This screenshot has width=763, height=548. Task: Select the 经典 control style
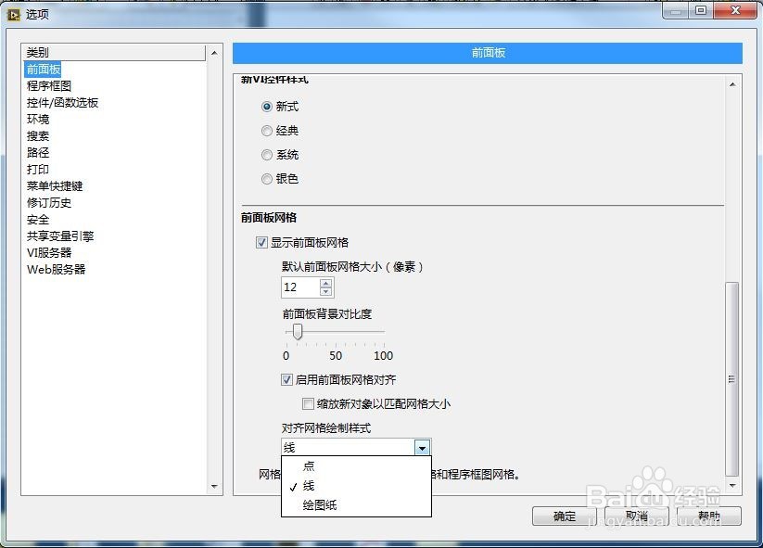[x=267, y=131]
